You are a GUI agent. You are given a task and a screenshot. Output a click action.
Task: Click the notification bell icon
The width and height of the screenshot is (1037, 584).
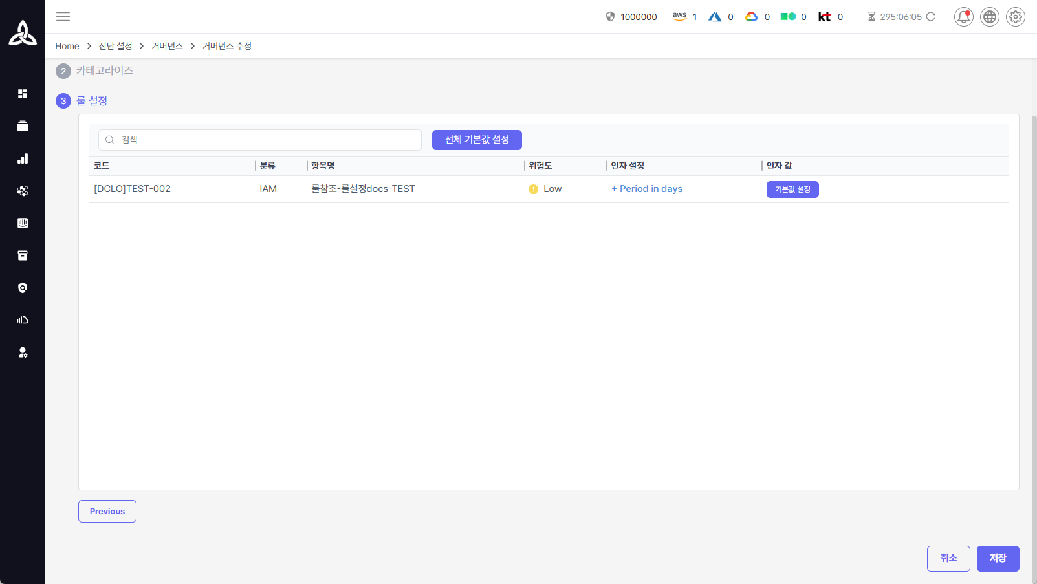pos(963,17)
